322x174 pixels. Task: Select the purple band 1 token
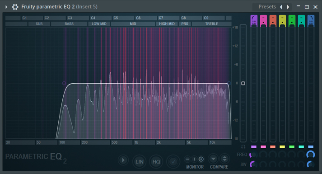pos(254,21)
